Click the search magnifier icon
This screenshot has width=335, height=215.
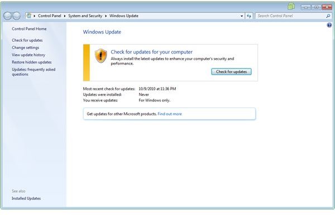click(x=328, y=16)
